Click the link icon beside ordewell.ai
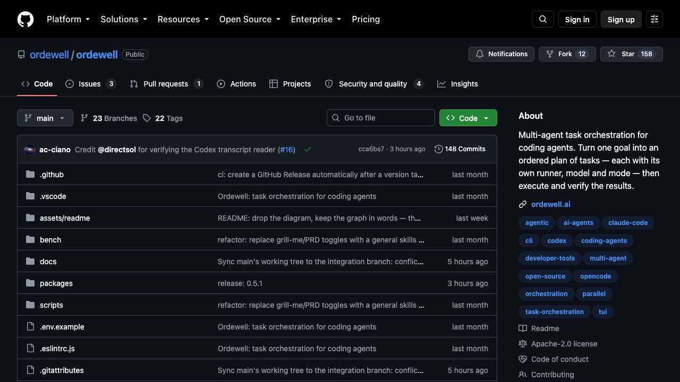 (523, 204)
